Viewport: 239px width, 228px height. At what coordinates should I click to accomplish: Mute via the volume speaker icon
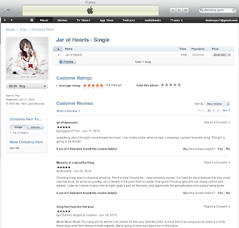(x=8, y=10)
